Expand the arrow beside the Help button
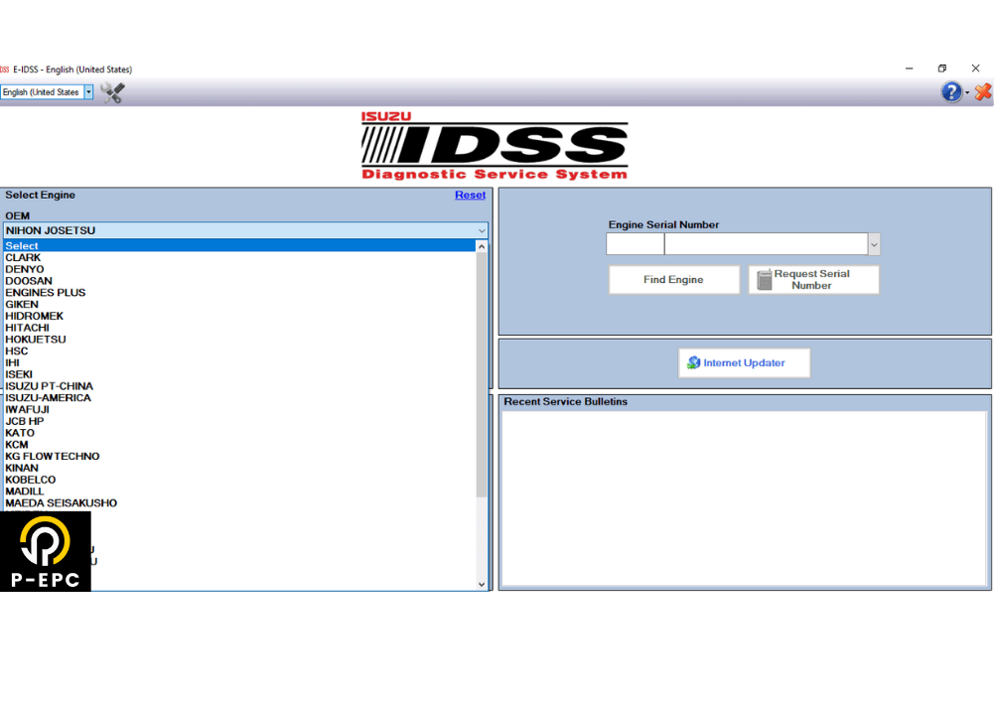This screenshot has height=706, width=994. tap(965, 91)
